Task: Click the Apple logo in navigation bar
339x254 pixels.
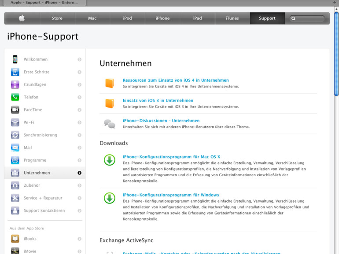Action: 22,18
